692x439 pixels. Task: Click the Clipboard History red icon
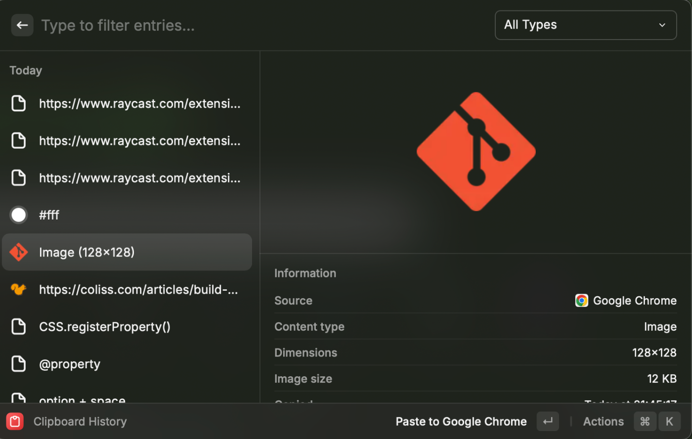[x=15, y=422]
